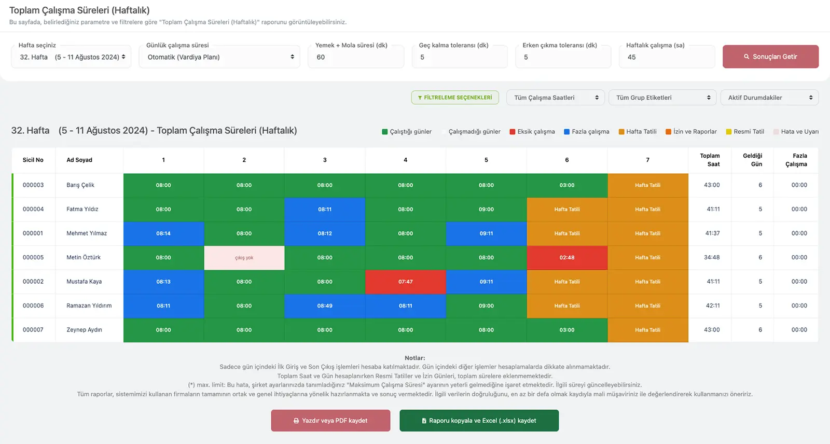The width and height of the screenshot is (830, 444).
Task: Click the Toplam Saat column header
Action: [710, 160]
